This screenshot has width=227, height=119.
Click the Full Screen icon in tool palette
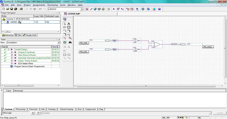pyautogui.click(x=65, y=42)
